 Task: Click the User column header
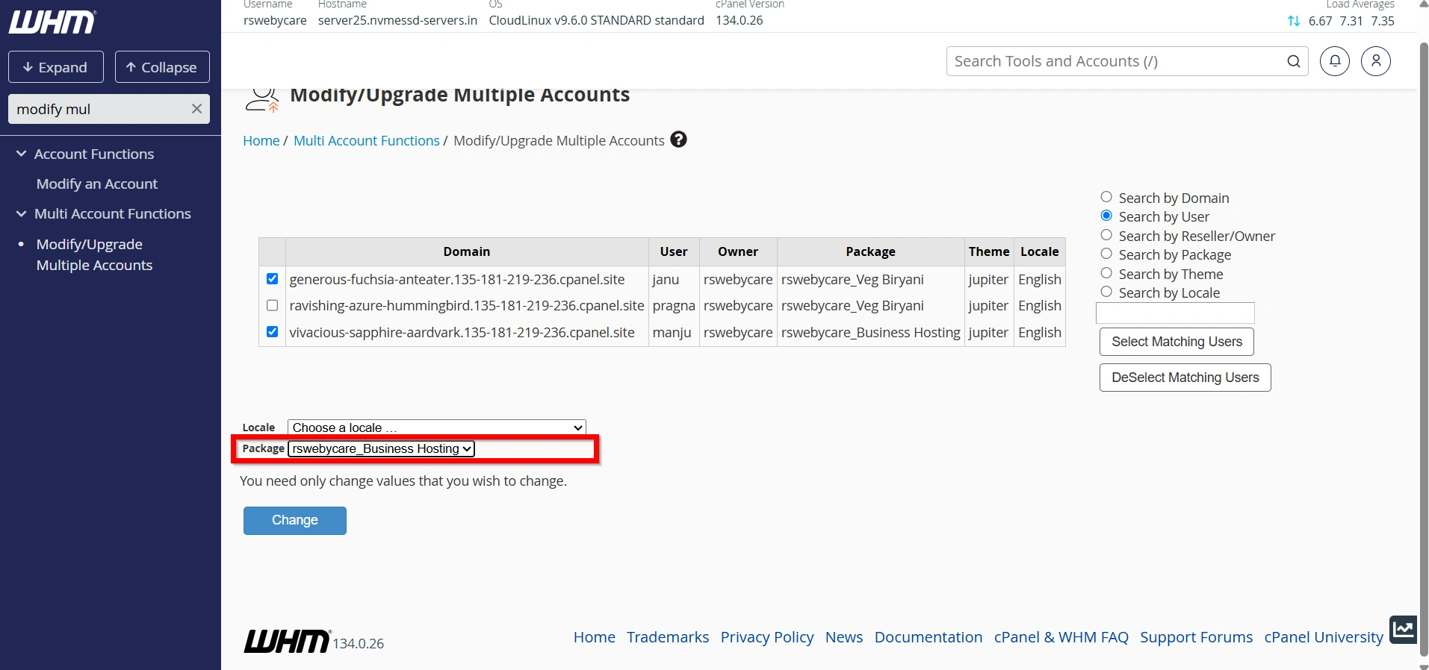(674, 251)
